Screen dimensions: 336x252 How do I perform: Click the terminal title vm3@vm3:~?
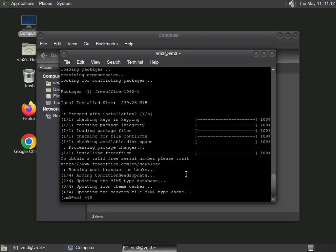(168, 53)
